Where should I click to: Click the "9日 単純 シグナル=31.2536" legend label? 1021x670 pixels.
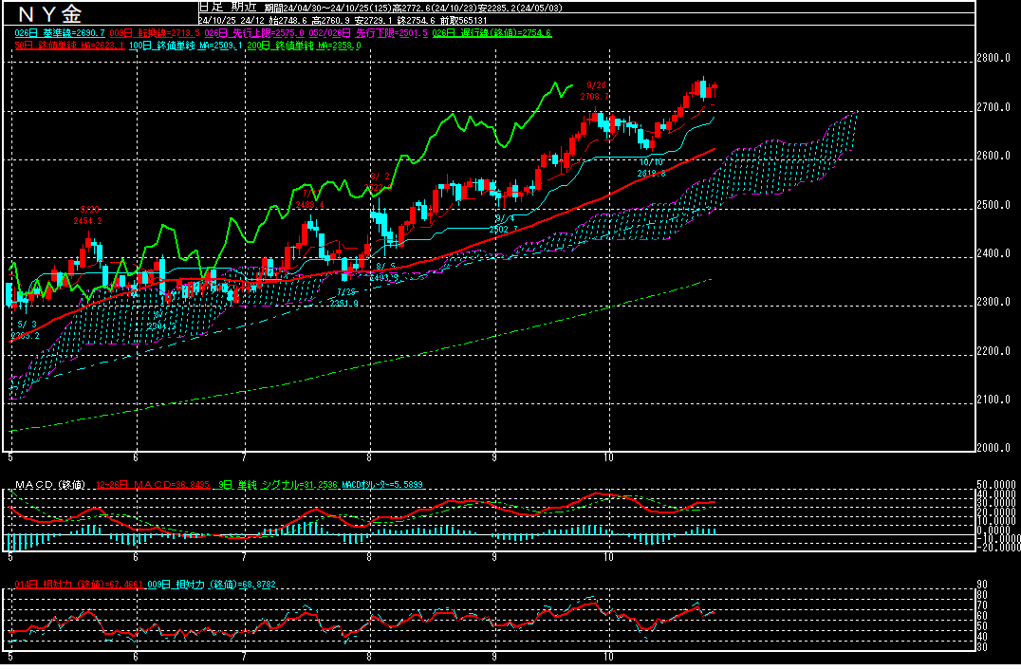click(x=278, y=485)
